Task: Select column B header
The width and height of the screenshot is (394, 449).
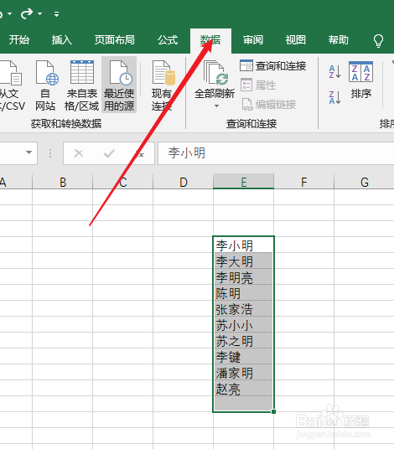Action: tap(63, 182)
